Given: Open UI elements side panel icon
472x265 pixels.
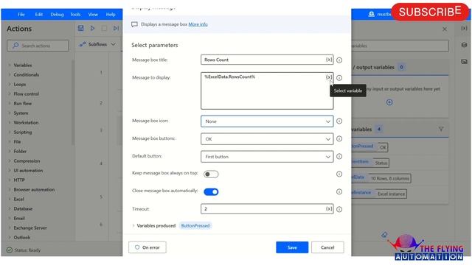Looking at the screenshot, I should point(464,45).
